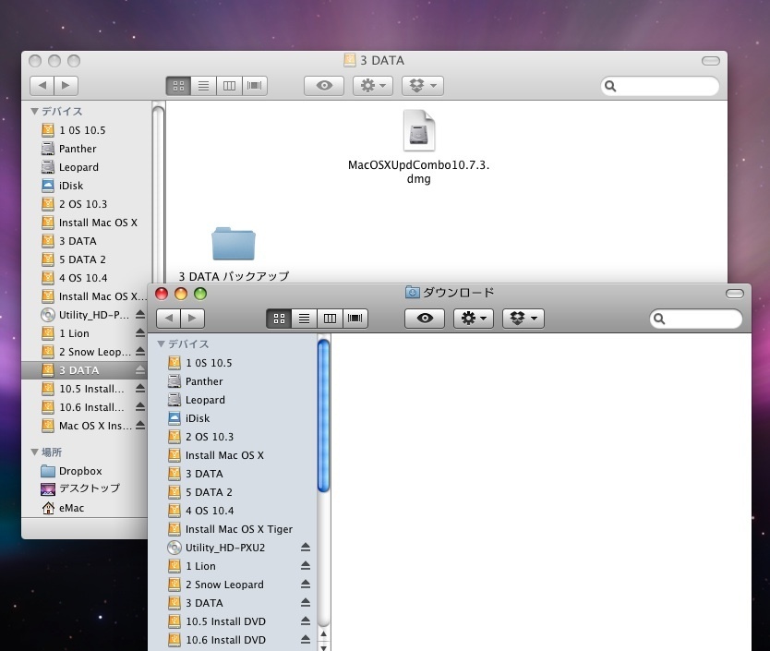
Task: Eject Mac OS X Ins… in 3 DATA sidebar
Action: coord(140,426)
